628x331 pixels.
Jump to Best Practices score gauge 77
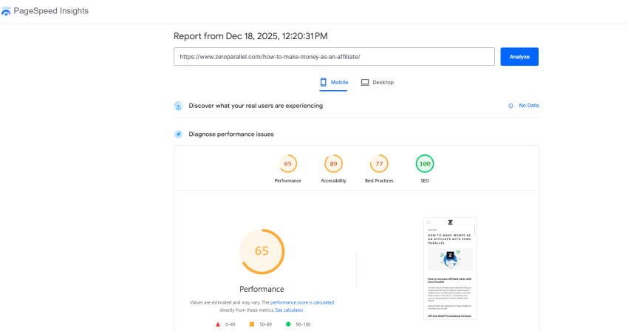[x=379, y=163]
